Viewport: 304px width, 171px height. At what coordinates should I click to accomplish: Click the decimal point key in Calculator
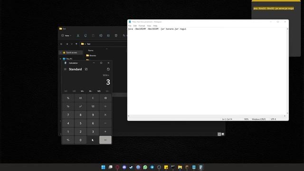pyautogui.click(x=93, y=140)
